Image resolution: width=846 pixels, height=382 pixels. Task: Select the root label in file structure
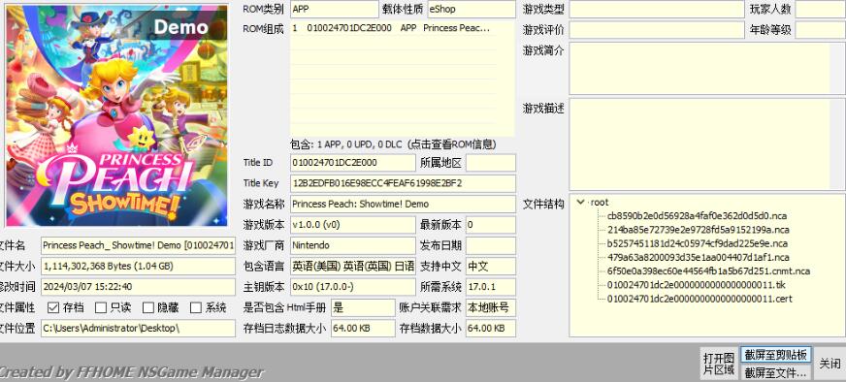(x=600, y=203)
